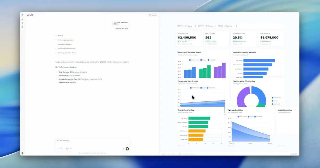
Task: Click Emma Thompson's bar in Top Performers
Action: point(258,65)
